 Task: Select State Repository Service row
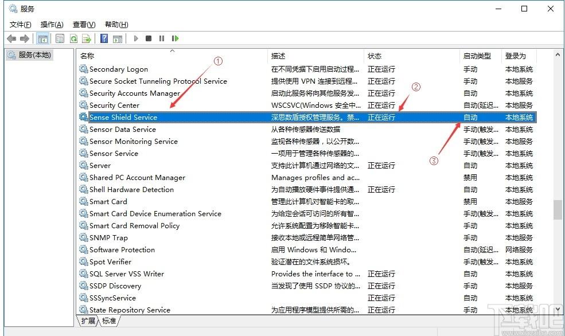(x=307, y=310)
